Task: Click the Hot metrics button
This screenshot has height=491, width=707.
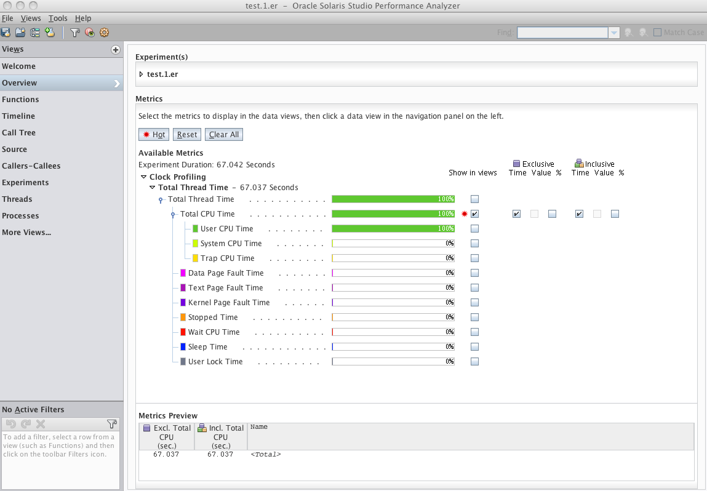Action: click(x=154, y=134)
